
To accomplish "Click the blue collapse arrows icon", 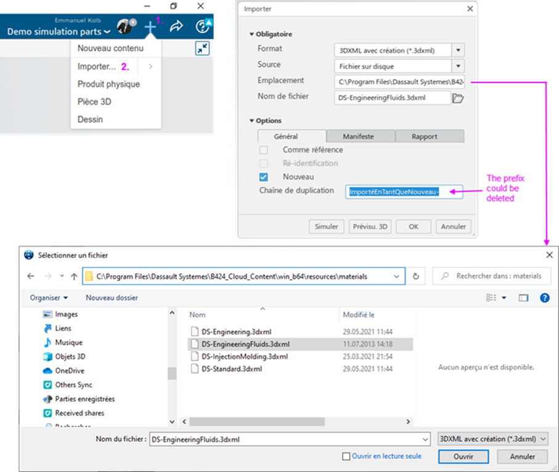I will (202, 48).
